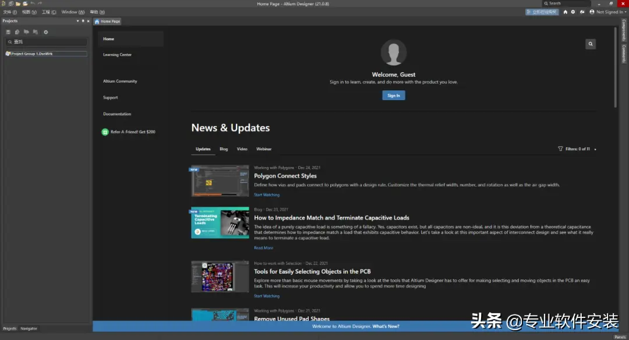
Task: Open Home in the sidebar
Action: 131,39
